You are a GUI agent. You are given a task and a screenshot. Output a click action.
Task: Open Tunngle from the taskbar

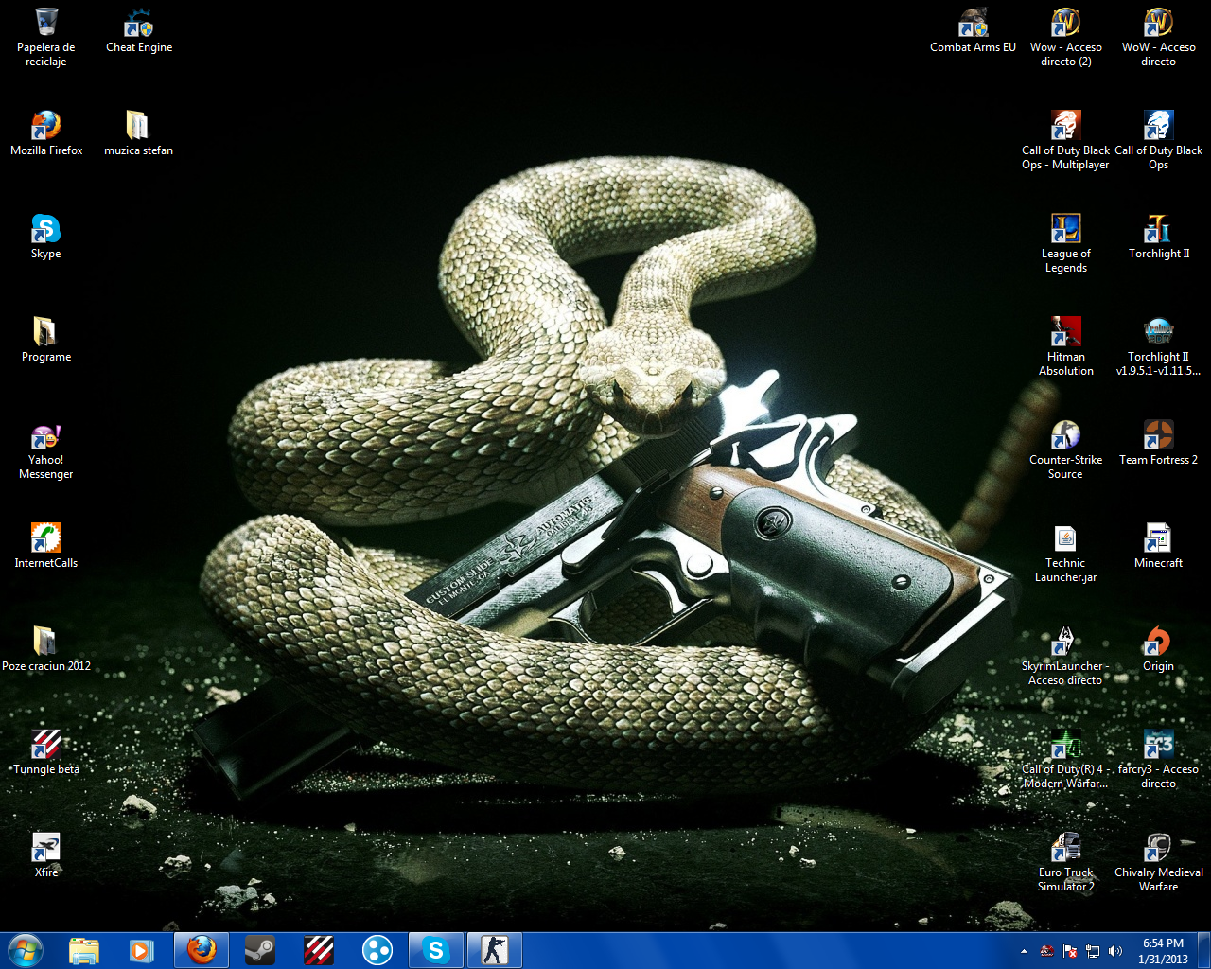(x=318, y=949)
